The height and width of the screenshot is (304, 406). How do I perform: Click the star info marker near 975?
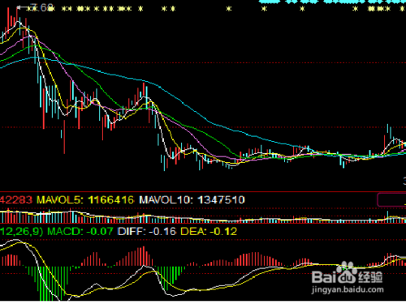tap(264, 9)
